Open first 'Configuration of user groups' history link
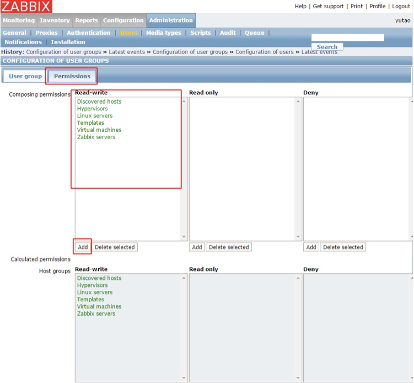The height and width of the screenshot is (383, 414). click(x=63, y=52)
